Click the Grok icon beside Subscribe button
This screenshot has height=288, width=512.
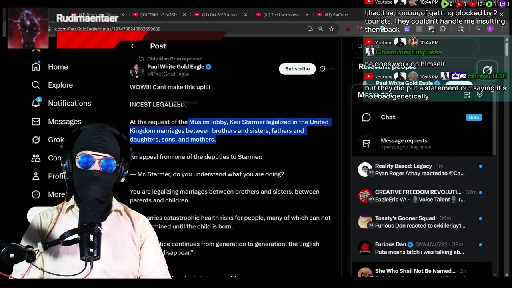[x=322, y=69]
